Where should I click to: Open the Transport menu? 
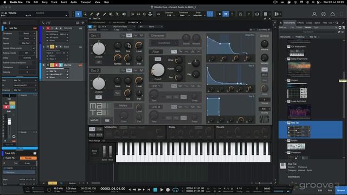click(86, 2)
